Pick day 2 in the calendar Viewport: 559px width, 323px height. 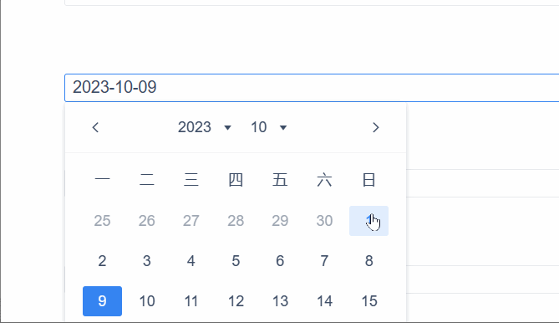(x=102, y=261)
